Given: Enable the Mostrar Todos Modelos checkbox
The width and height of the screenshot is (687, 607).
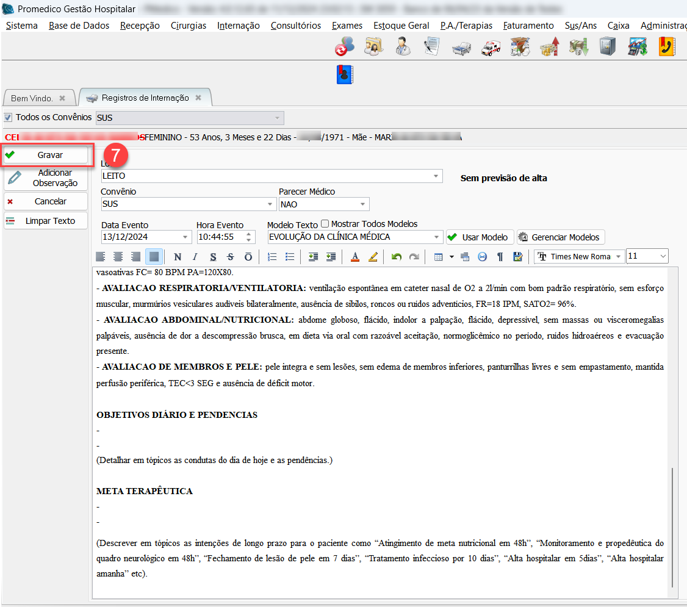Looking at the screenshot, I should click(325, 224).
